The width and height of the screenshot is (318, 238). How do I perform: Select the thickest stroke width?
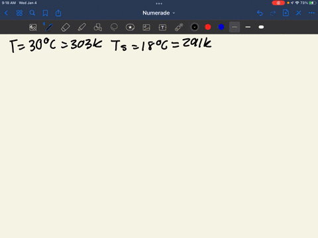[x=261, y=27]
